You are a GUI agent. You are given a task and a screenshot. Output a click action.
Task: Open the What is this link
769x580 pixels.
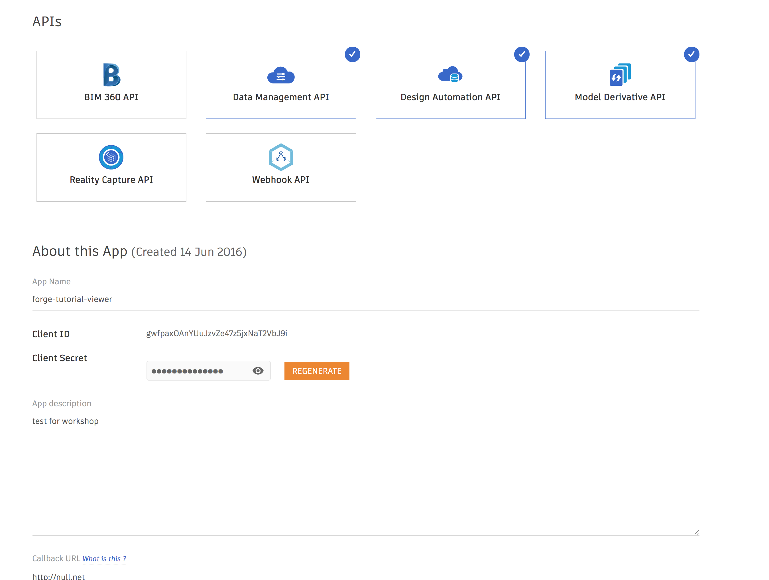click(104, 558)
